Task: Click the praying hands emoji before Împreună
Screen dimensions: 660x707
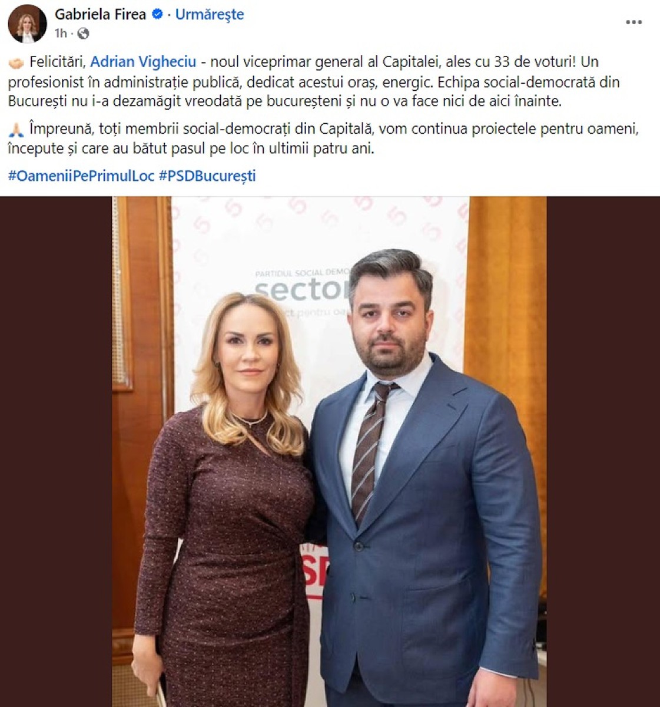Action: tap(16, 130)
